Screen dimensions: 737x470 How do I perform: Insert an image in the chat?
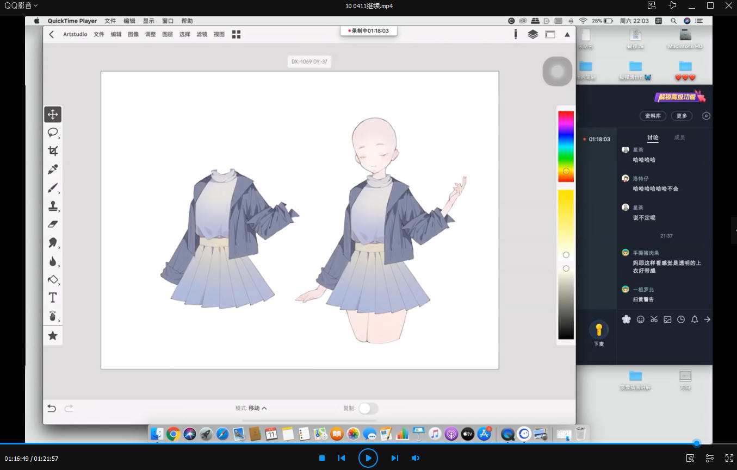(x=667, y=319)
